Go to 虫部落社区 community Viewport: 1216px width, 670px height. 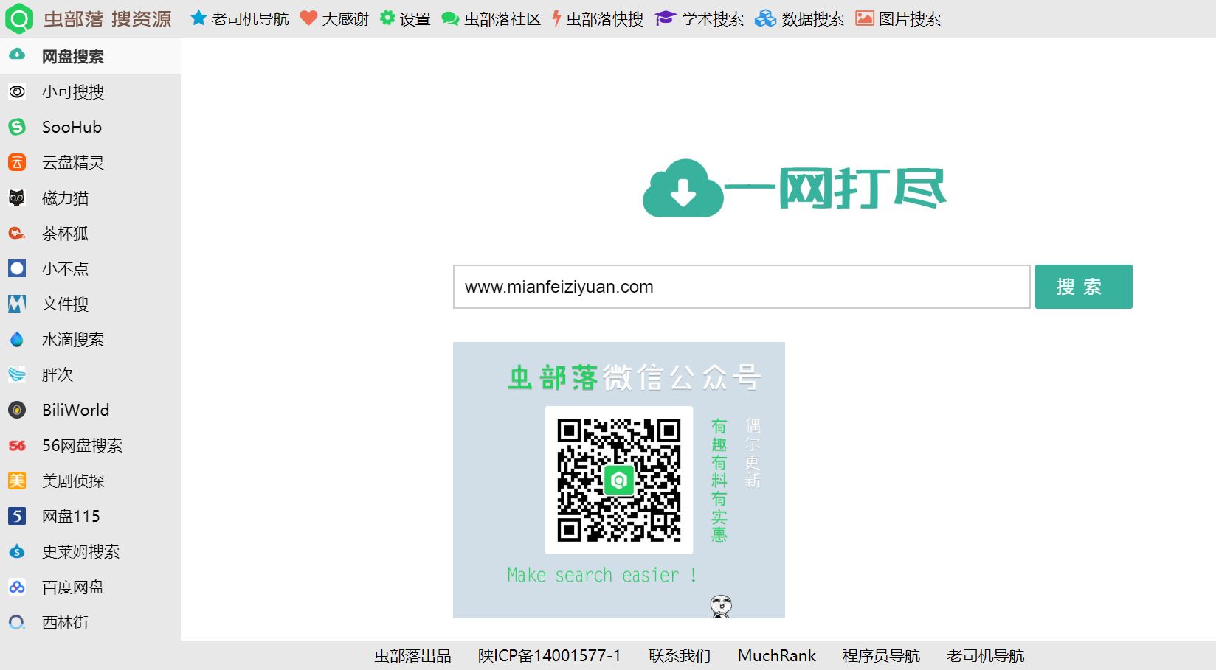491,18
